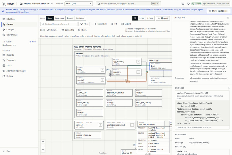The height and width of the screenshot is (155, 232).
Task: Select the backend_pre_start.py module node
Action: tap(119, 93)
